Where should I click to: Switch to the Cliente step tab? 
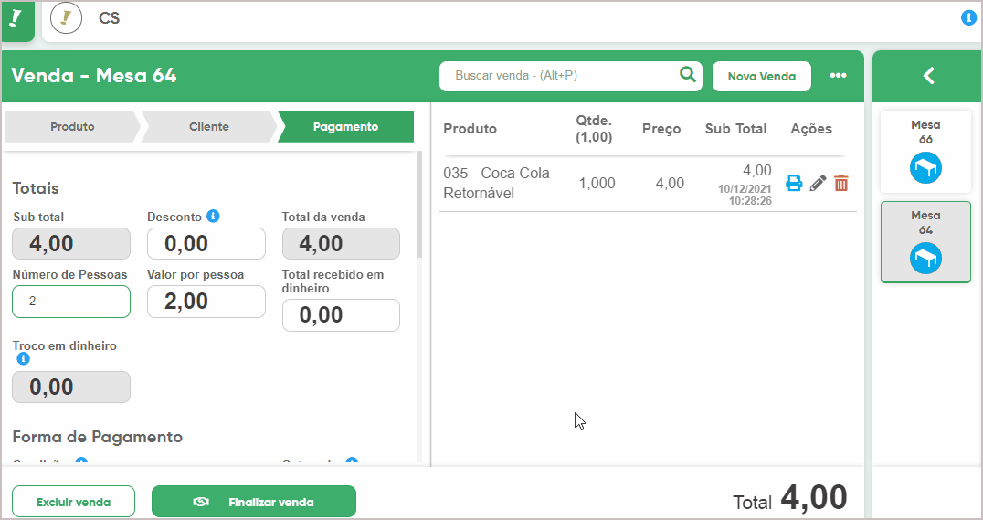(x=209, y=127)
